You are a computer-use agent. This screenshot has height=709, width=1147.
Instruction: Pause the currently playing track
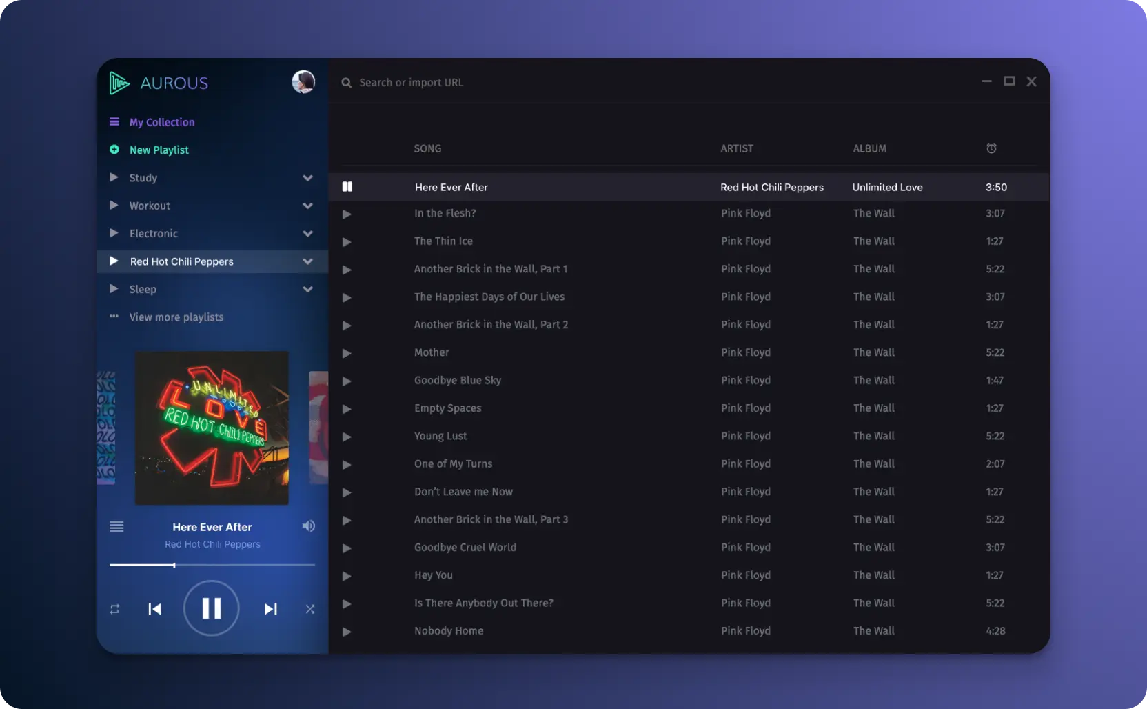coord(212,608)
